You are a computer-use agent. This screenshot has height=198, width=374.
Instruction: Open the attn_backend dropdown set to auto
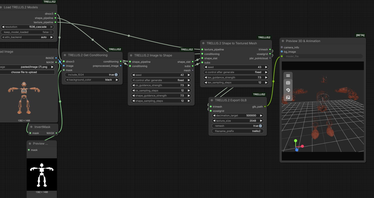click(x=27, y=37)
